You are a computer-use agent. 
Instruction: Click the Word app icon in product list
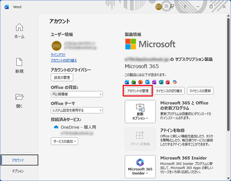click(x=127, y=82)
